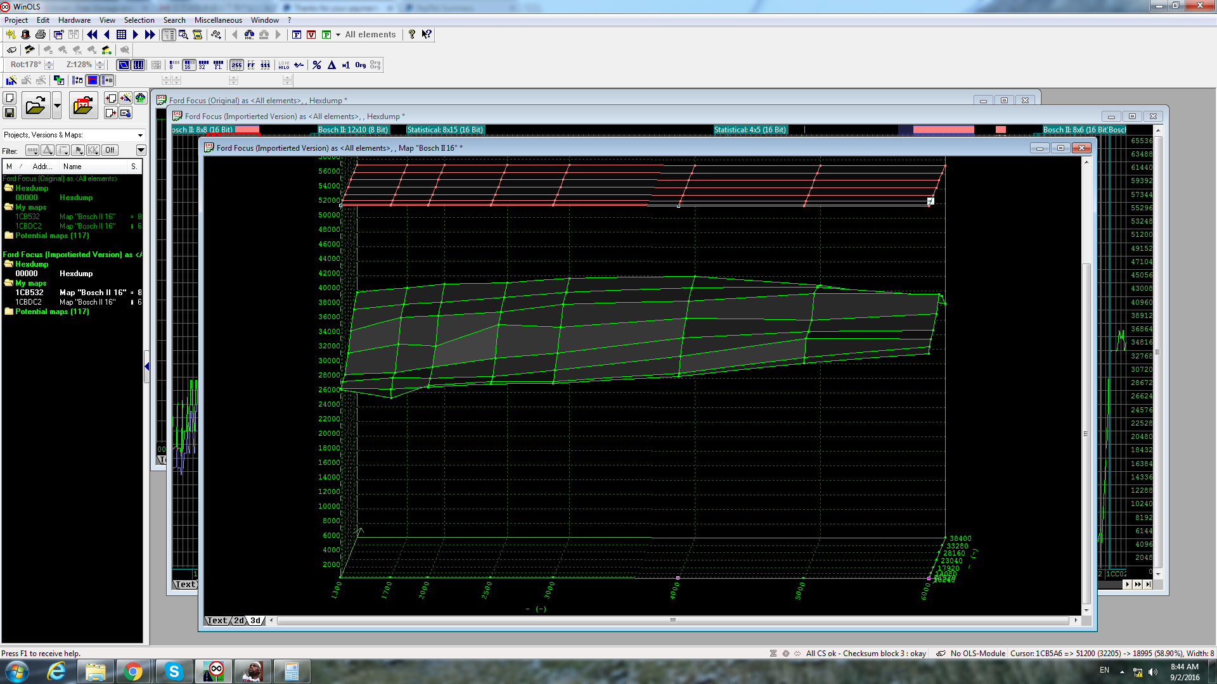Open the Miscellaneous menu
Viewport: 1217px width, 684px height.
[x=218, y=20]
